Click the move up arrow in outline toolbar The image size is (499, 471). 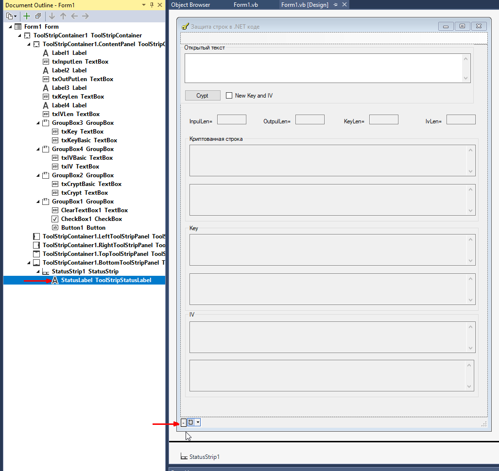pyautogui.click(x=63, y=16)
